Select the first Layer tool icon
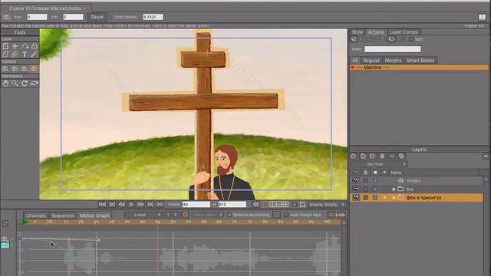Viewport: 491px width, 276px height. pos(5,46)
